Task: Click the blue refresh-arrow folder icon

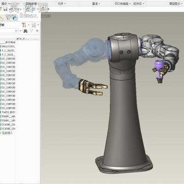Action: tap(15, 18)
